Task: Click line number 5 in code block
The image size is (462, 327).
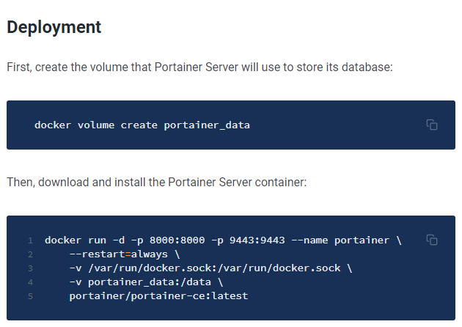Action: [x=30, y=296]
